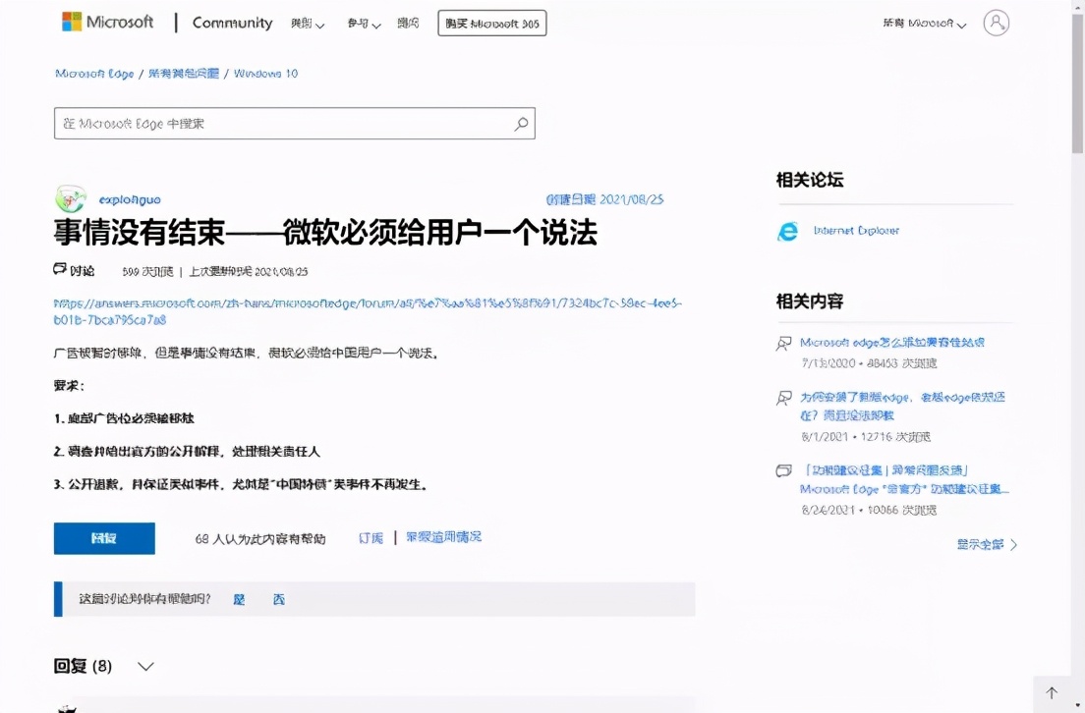Open the account profile icon top right
Viewport: 1085px width, 713px height.
click(996, 22)
